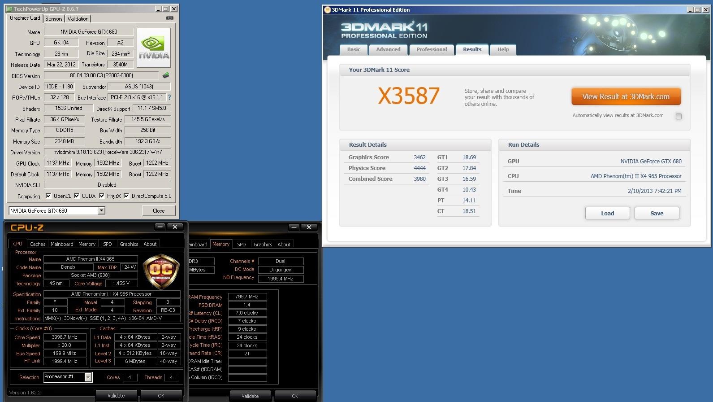Open the Professional tab in 3DMark 11
The width and height of the screenshot is (713, 402).
[x=432, y=49]
